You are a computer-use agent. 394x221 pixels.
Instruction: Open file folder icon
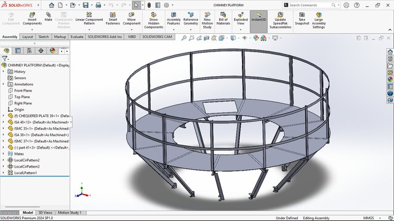coord(73,6)
